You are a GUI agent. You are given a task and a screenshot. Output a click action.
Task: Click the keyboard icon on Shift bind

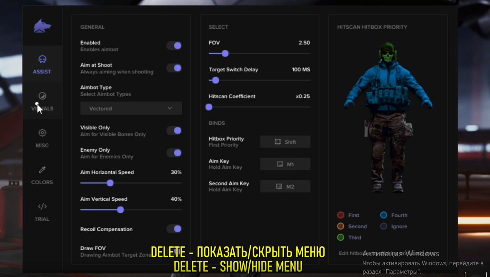pyautogui.click(x=278, y=142)
